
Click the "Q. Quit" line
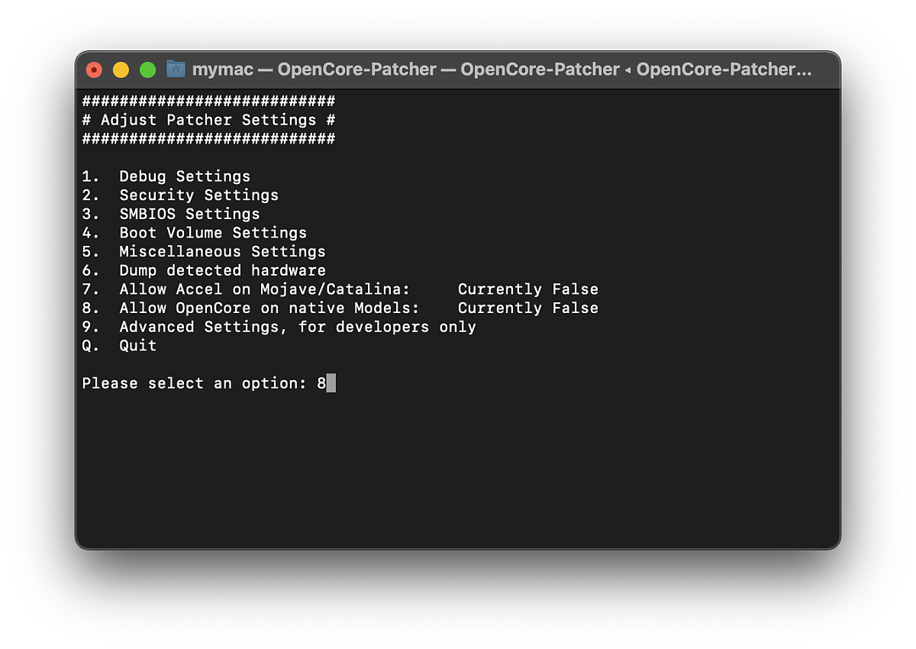(x=119, y=345)
